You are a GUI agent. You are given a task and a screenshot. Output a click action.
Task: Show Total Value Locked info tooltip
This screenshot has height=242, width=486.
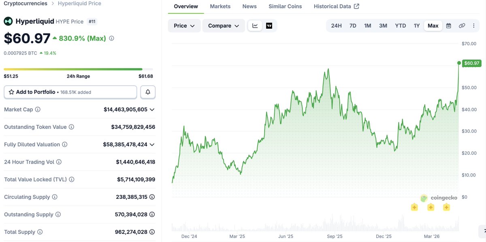[71, 179]
